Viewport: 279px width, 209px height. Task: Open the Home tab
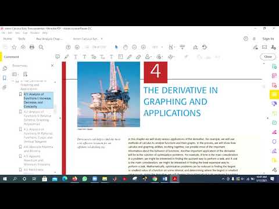(8, 39)
